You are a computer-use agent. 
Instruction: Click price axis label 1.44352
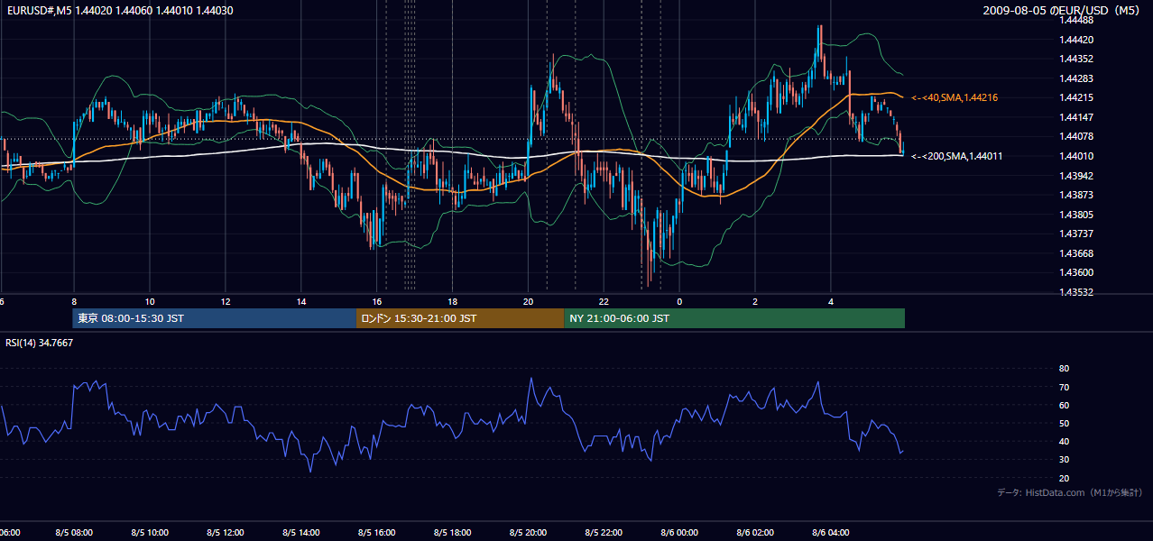[x=1076, y=60]
